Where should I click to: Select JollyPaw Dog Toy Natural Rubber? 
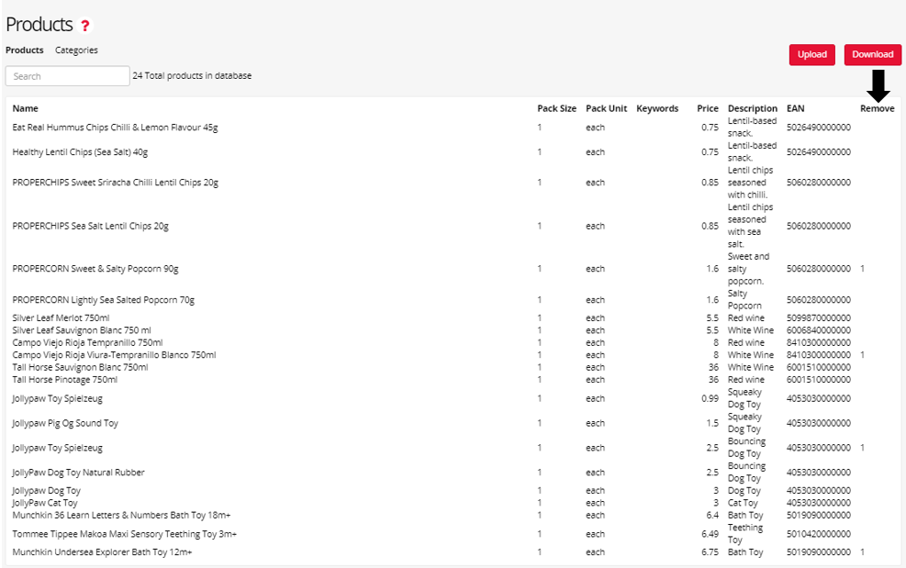click(78, 473)
